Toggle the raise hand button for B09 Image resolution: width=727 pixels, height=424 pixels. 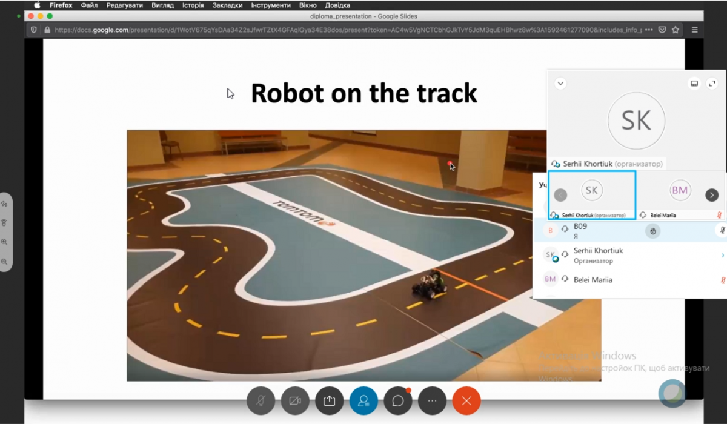(652, 231)
